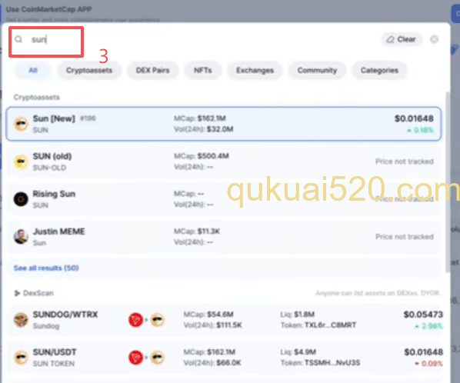This screenshot has height=383, width=460.
Task: Switch to the Community filter tab
Action: click(317, 71)
